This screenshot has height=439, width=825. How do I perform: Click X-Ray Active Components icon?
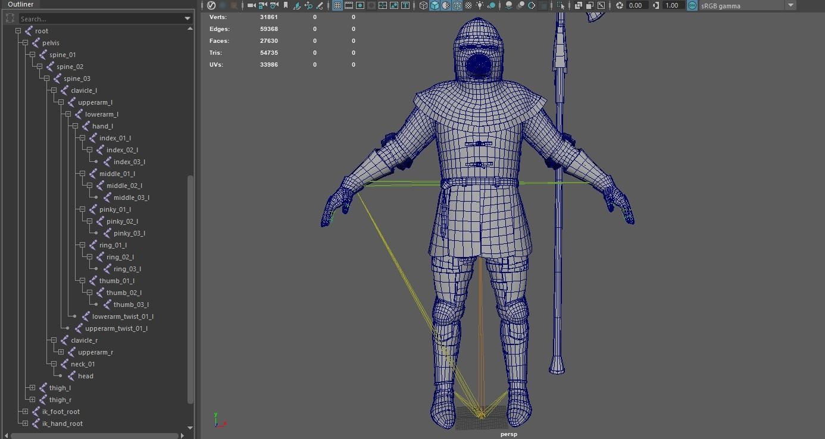tap(590, 5)
